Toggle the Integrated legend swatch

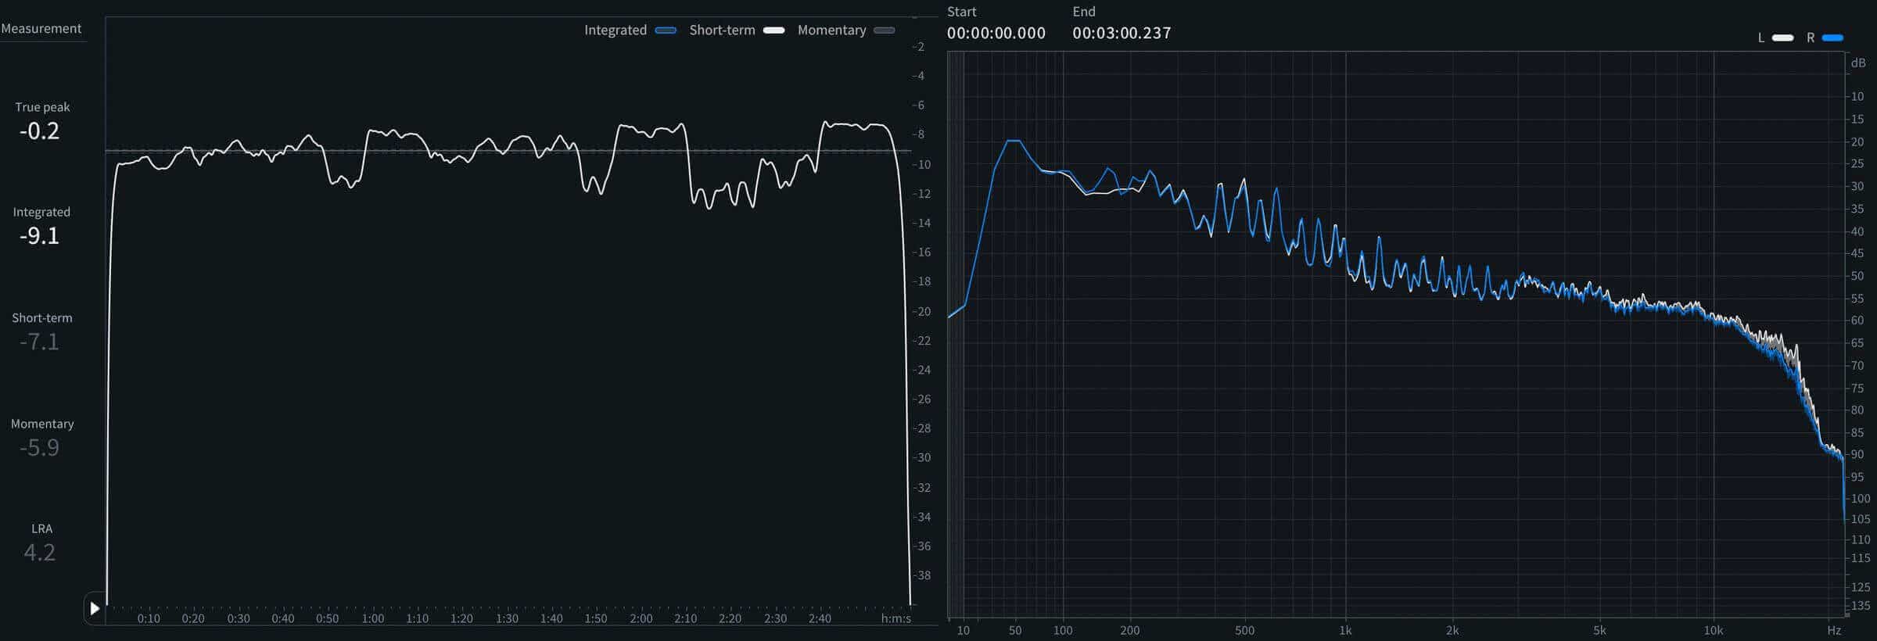point(666,30)
